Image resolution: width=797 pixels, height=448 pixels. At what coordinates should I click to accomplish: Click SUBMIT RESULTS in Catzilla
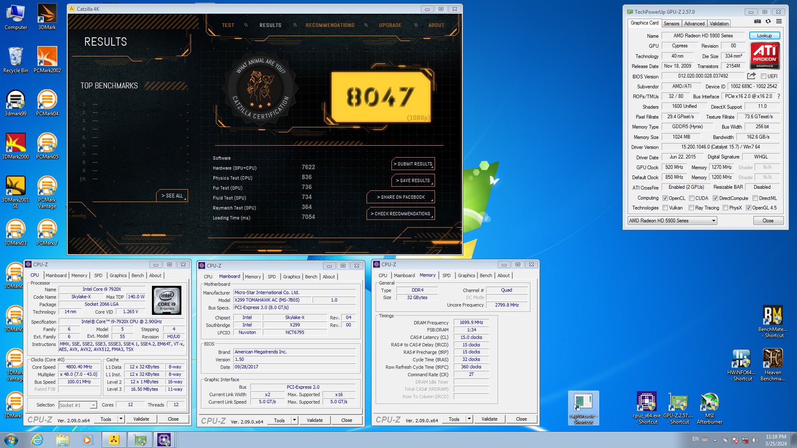click(413, 164)
